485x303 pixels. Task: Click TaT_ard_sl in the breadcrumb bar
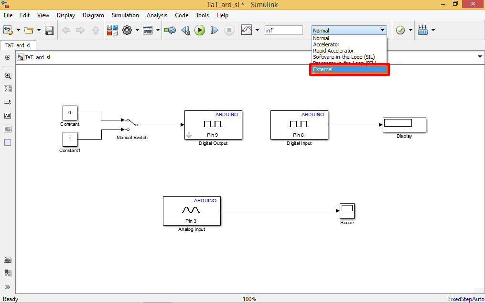tap(37, 57)
